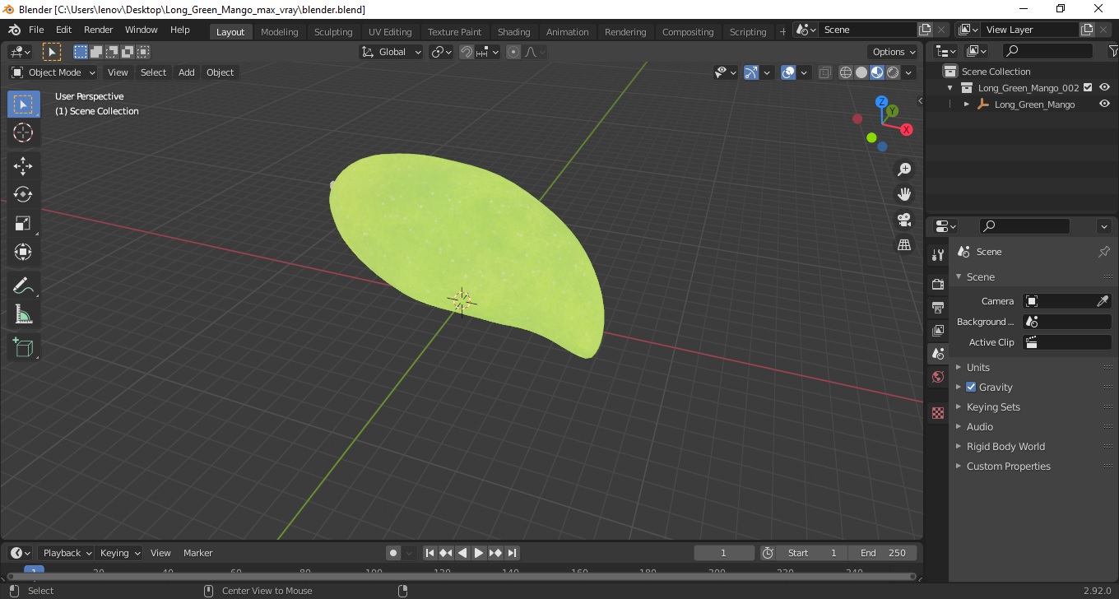Collapse the Long_Green_Mango_002 collection
This screenshot has width=1119, height=599.
point(950,87)
